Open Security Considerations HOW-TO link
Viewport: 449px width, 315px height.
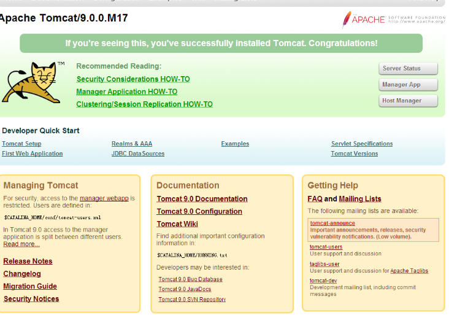point(133,79)
